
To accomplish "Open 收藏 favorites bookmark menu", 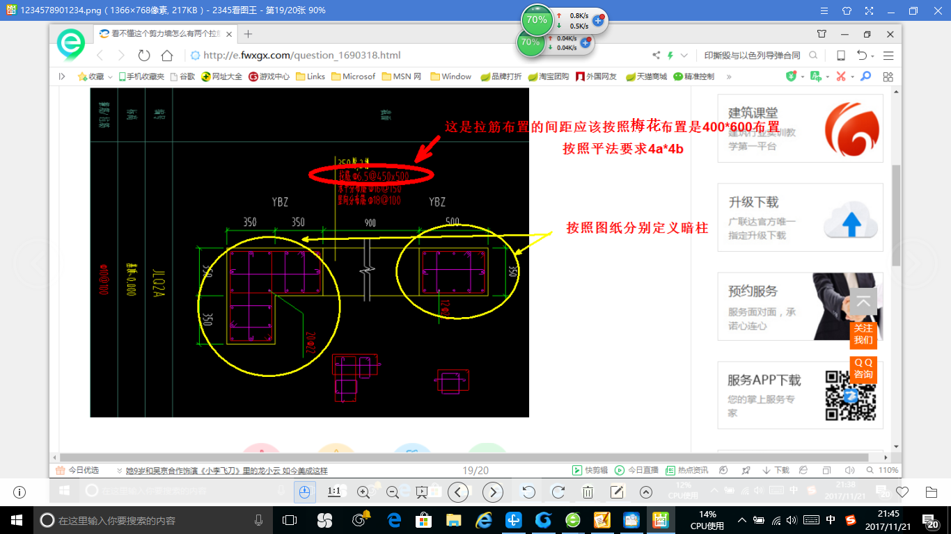I will 95,76.
